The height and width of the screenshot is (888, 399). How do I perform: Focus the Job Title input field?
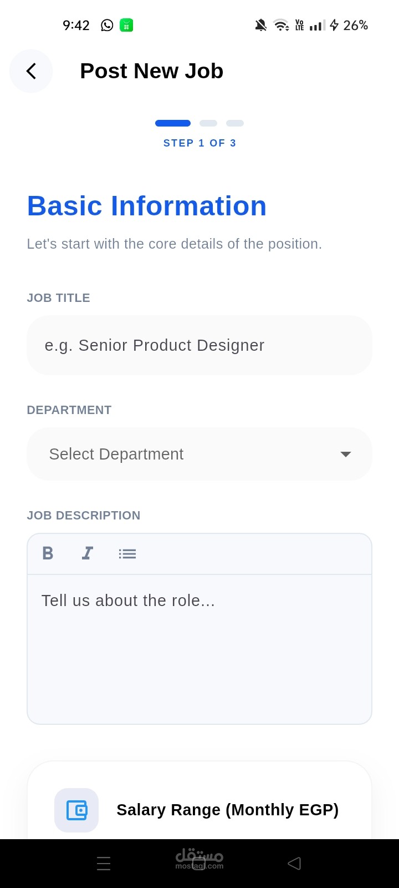[x=199, y=345]
